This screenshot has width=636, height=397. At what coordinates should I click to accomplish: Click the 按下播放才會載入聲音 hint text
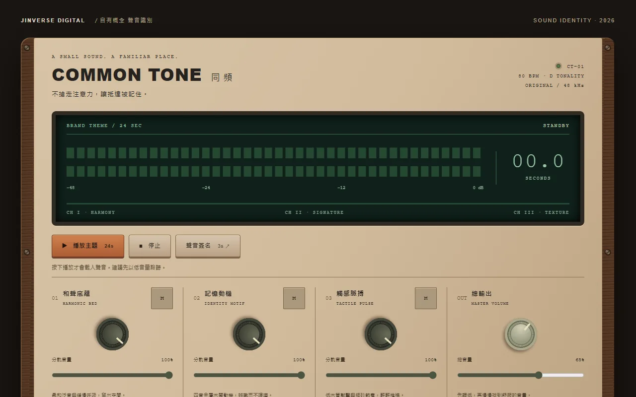pos(108,267)
